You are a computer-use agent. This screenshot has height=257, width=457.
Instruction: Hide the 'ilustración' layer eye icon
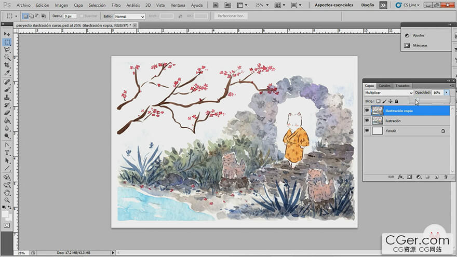pyautogui.click(x=367, y=120)
